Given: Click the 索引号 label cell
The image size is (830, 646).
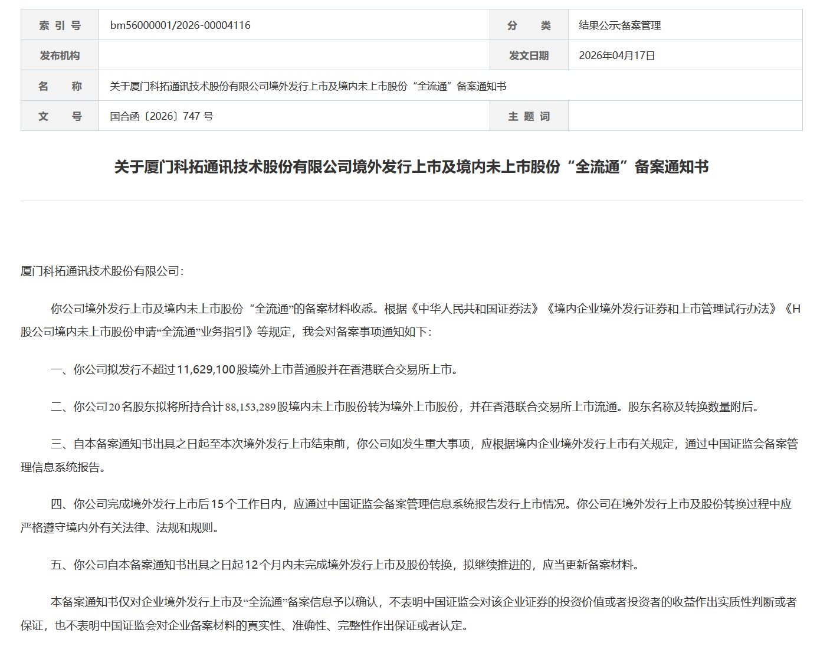Looking at the screenshot, I should tap(60, 25).
